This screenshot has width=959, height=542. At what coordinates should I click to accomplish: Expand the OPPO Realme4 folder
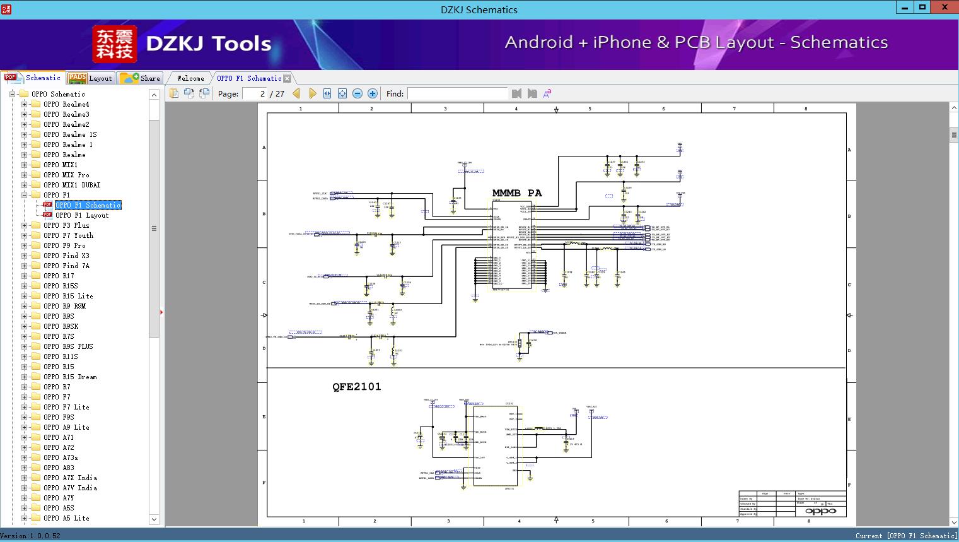click(24, 104)
